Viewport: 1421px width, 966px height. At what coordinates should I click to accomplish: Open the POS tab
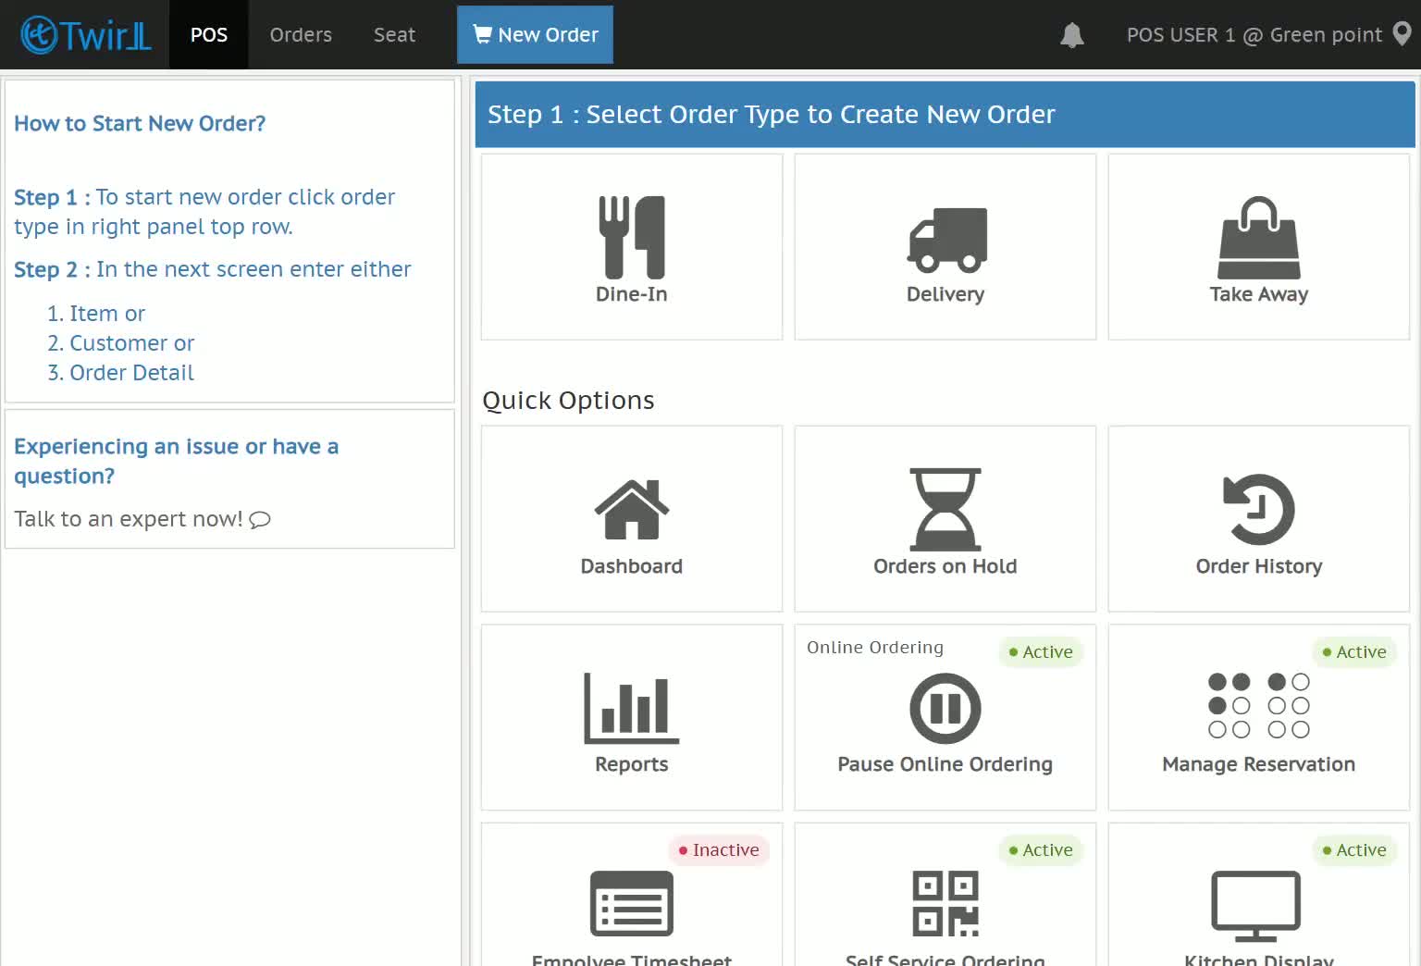point(209,35)
